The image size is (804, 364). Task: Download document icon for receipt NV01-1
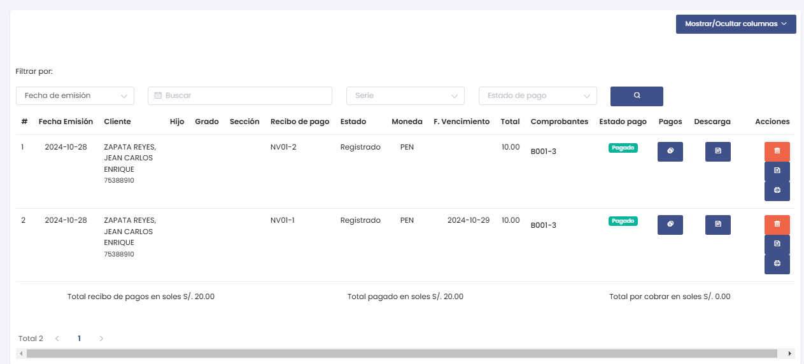click(718, 225)
